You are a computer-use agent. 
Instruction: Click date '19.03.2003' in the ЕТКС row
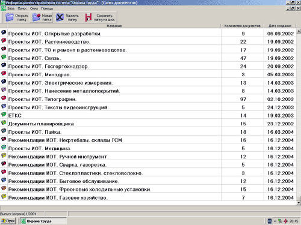281,116
